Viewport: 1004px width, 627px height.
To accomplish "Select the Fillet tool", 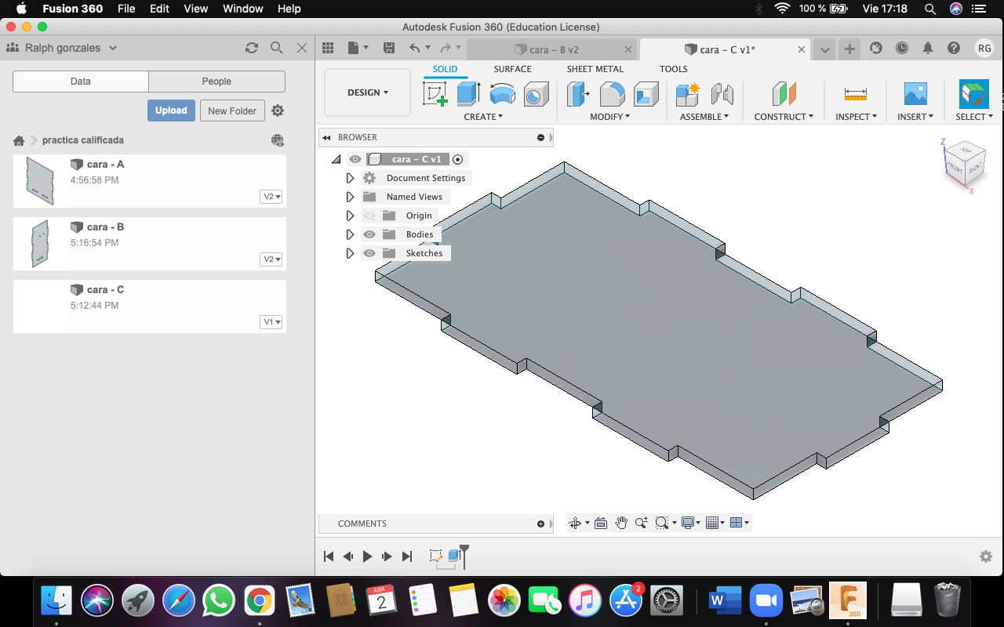I will (612, 94).
